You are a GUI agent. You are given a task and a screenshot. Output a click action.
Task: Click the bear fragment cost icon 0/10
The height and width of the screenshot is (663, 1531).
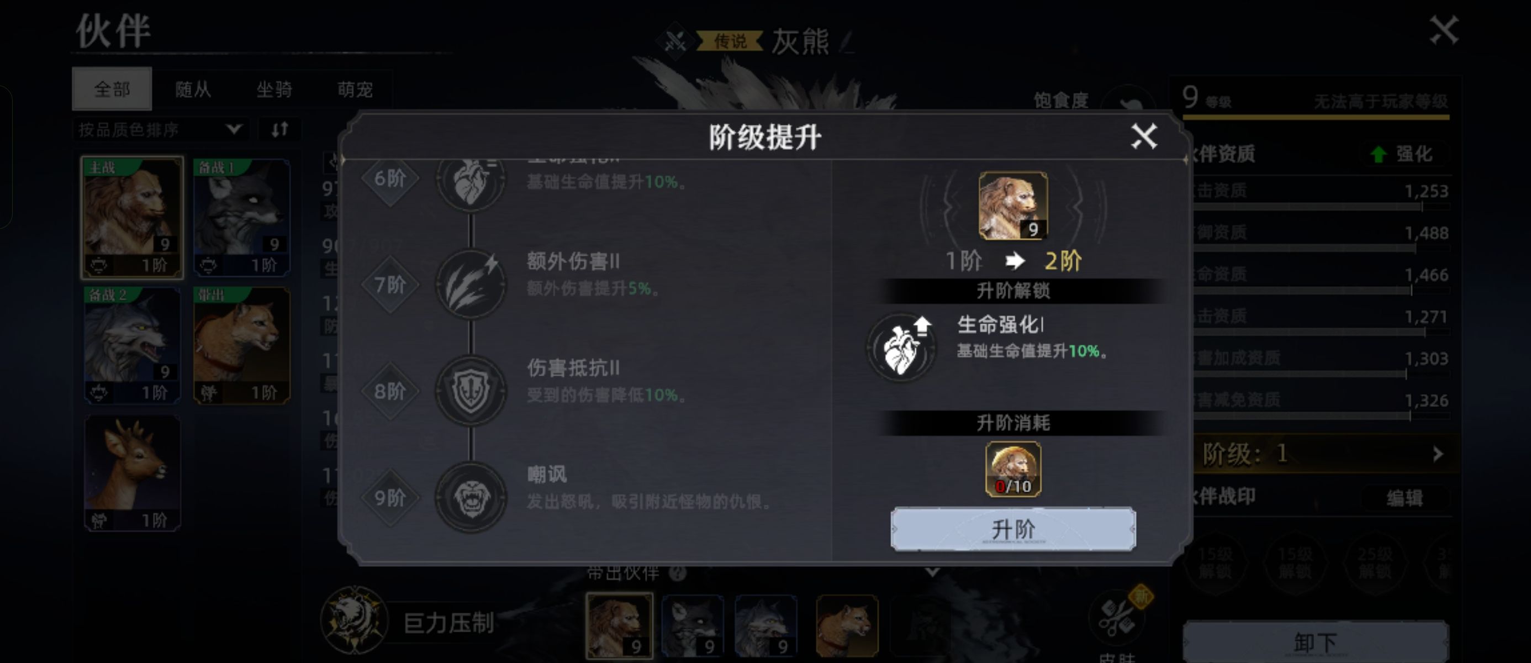[1013, 469]
